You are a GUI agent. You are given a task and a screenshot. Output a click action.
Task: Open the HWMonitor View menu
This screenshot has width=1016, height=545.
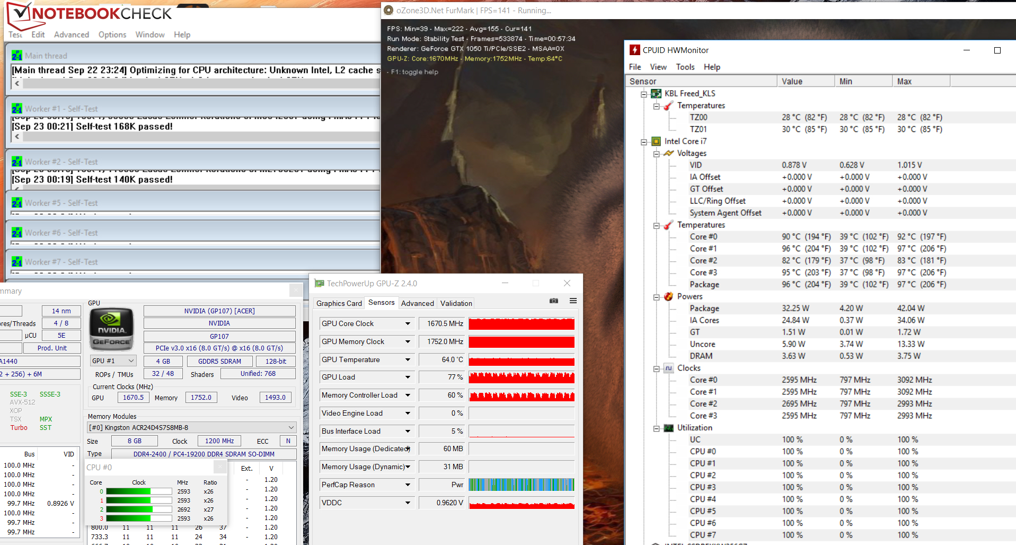pyautogui.click(x=658, y=67)
